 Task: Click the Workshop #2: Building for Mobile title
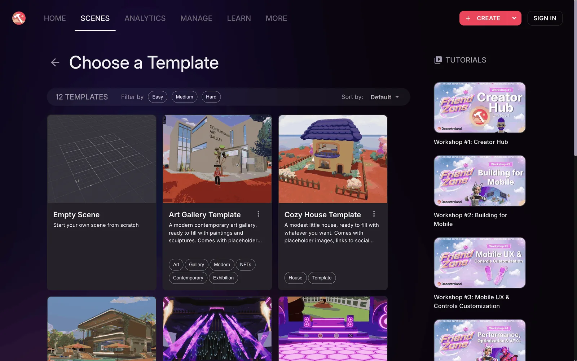coord(470,219)
